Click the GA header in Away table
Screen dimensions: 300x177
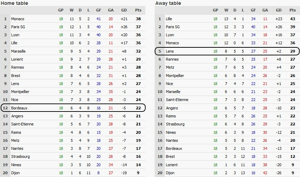[x=265, y=10]
